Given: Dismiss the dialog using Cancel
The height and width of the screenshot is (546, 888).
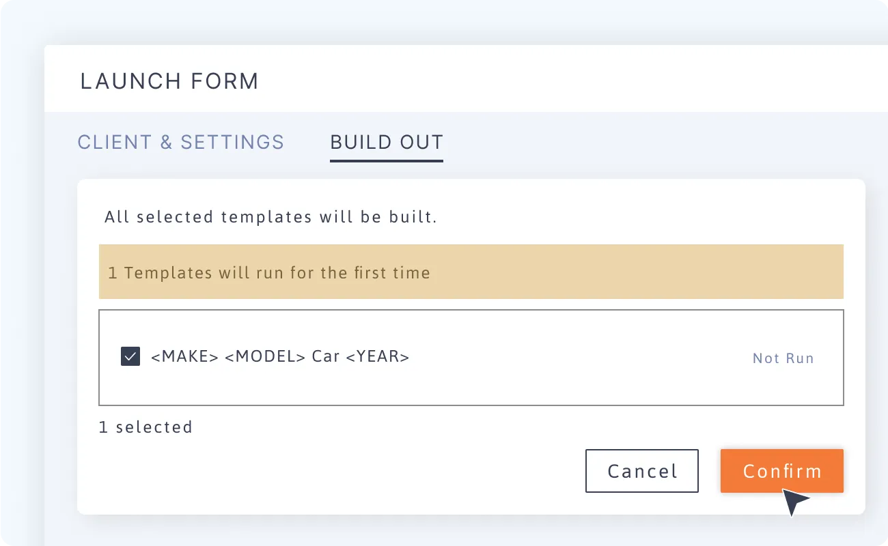Looking at the screenshot, I should click(641, 471).
